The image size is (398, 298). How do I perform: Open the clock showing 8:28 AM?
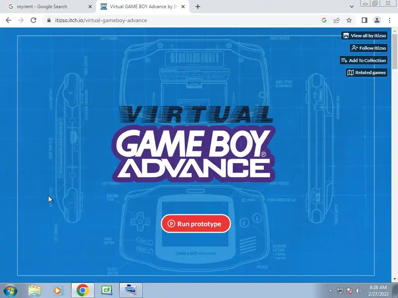(x=378, y=290)
